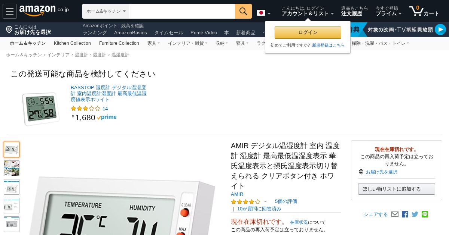Viewport: 449px width, 235px height.
Task: Select fourth product thumbnail image
Action: (x=12, y=206)
